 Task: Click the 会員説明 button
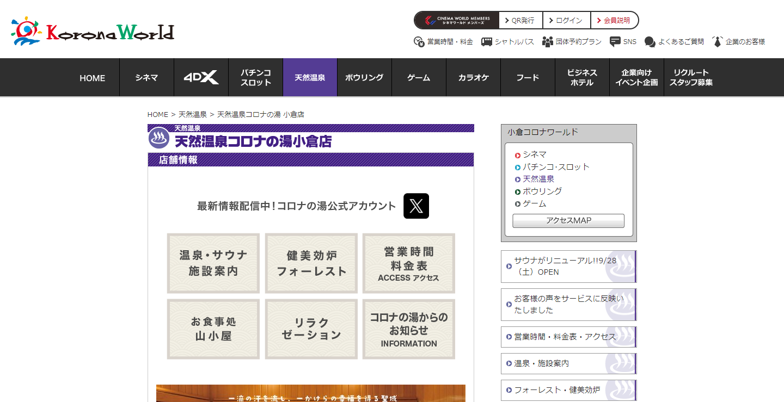tap(614, 20)
